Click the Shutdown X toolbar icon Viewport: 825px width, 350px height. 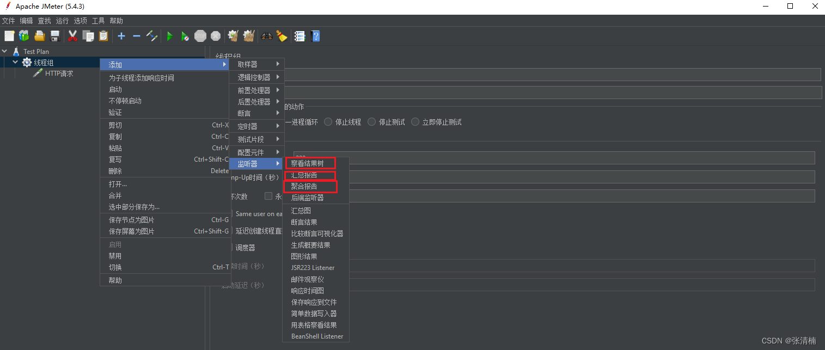pyautogui.click(x=216, y=36)
